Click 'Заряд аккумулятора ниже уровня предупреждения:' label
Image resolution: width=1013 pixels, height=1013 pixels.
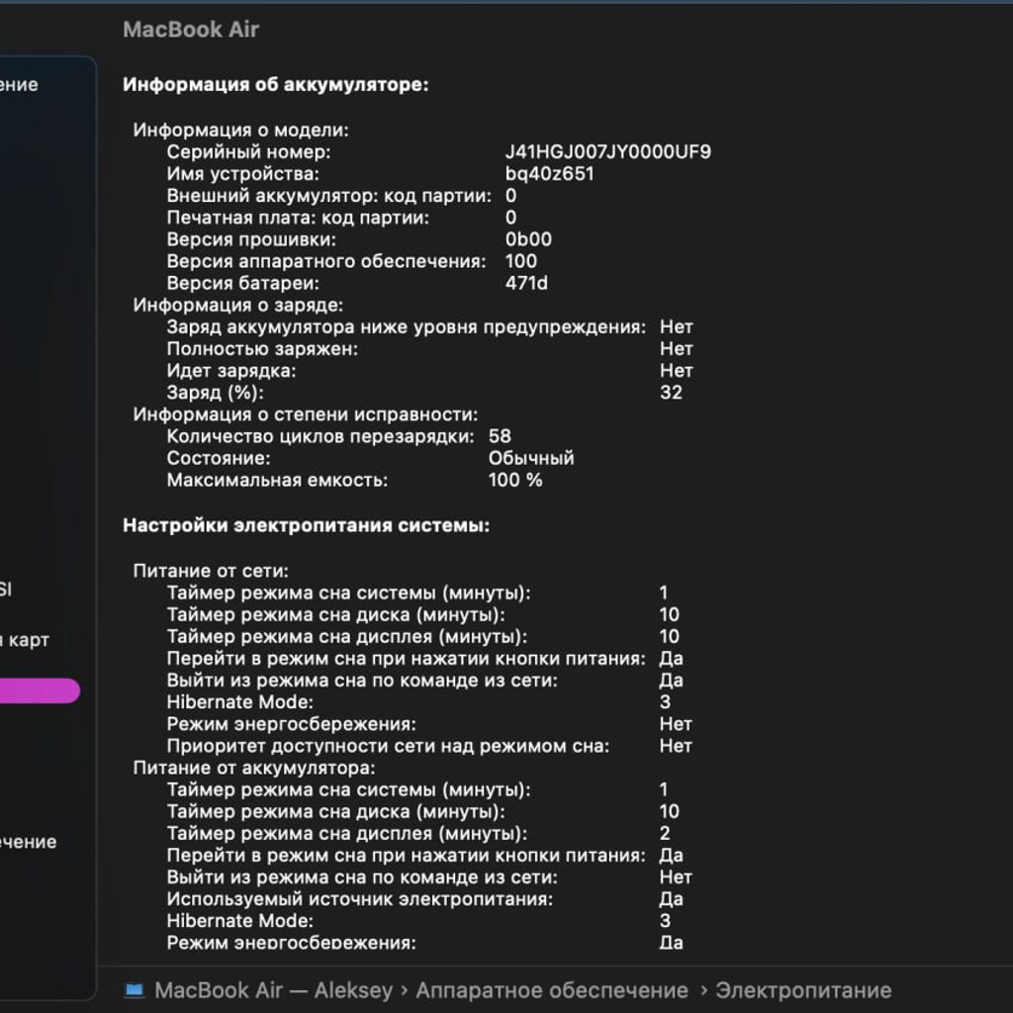coord(407,326)
